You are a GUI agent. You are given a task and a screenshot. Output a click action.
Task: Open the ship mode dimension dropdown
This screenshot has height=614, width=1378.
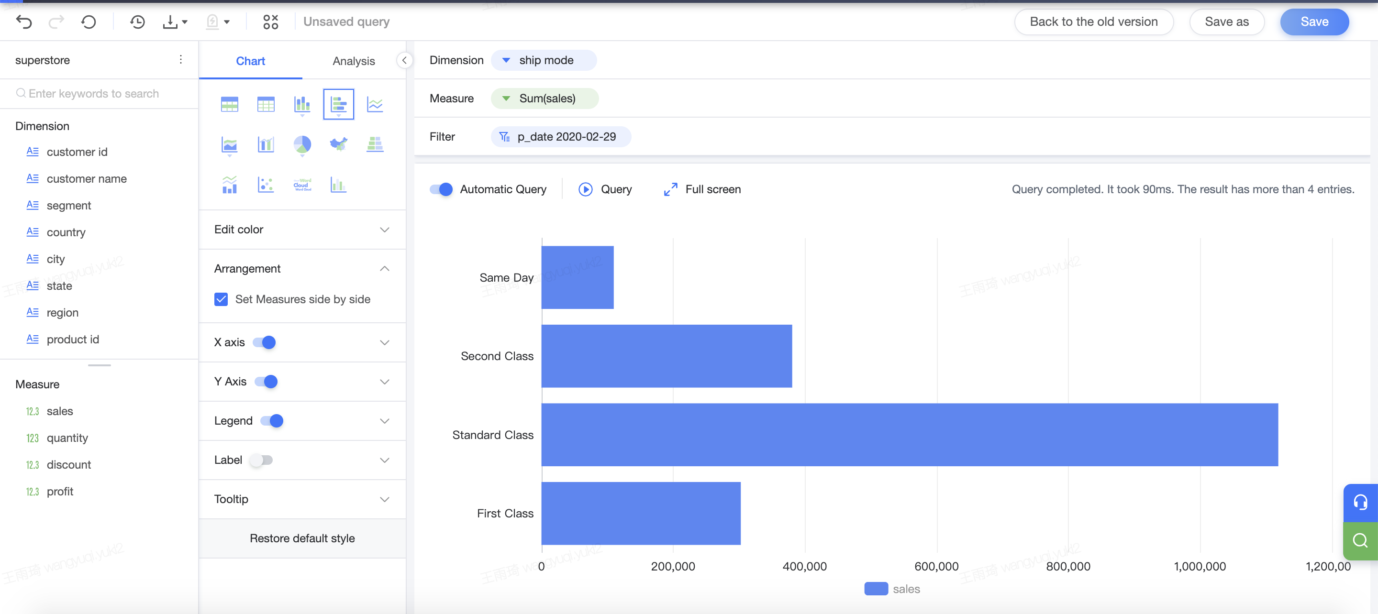506,60
